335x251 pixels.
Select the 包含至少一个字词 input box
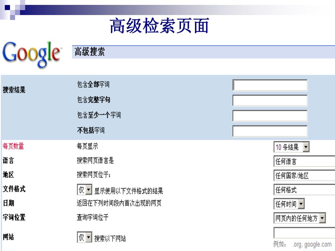pyautogui.click(x=270, y=116)
